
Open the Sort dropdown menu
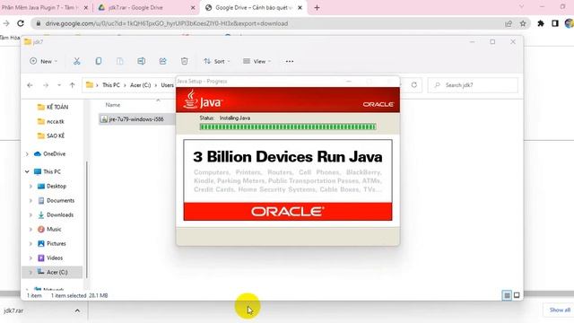click(x=217, y=61)
